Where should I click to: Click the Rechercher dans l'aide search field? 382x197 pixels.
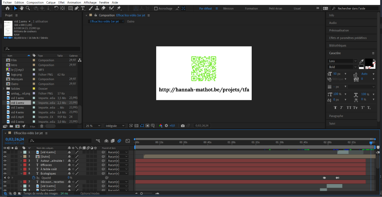[x=354, y=9]
